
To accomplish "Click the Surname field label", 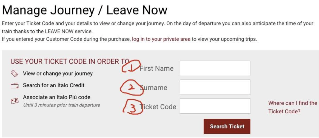I will (x=153, y=88).
